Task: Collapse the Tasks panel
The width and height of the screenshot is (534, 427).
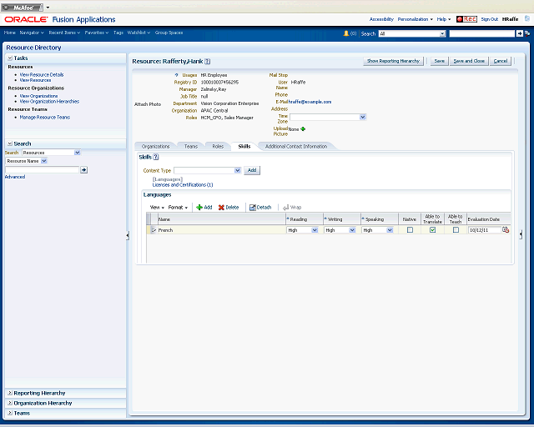Action: click(10, 58)
